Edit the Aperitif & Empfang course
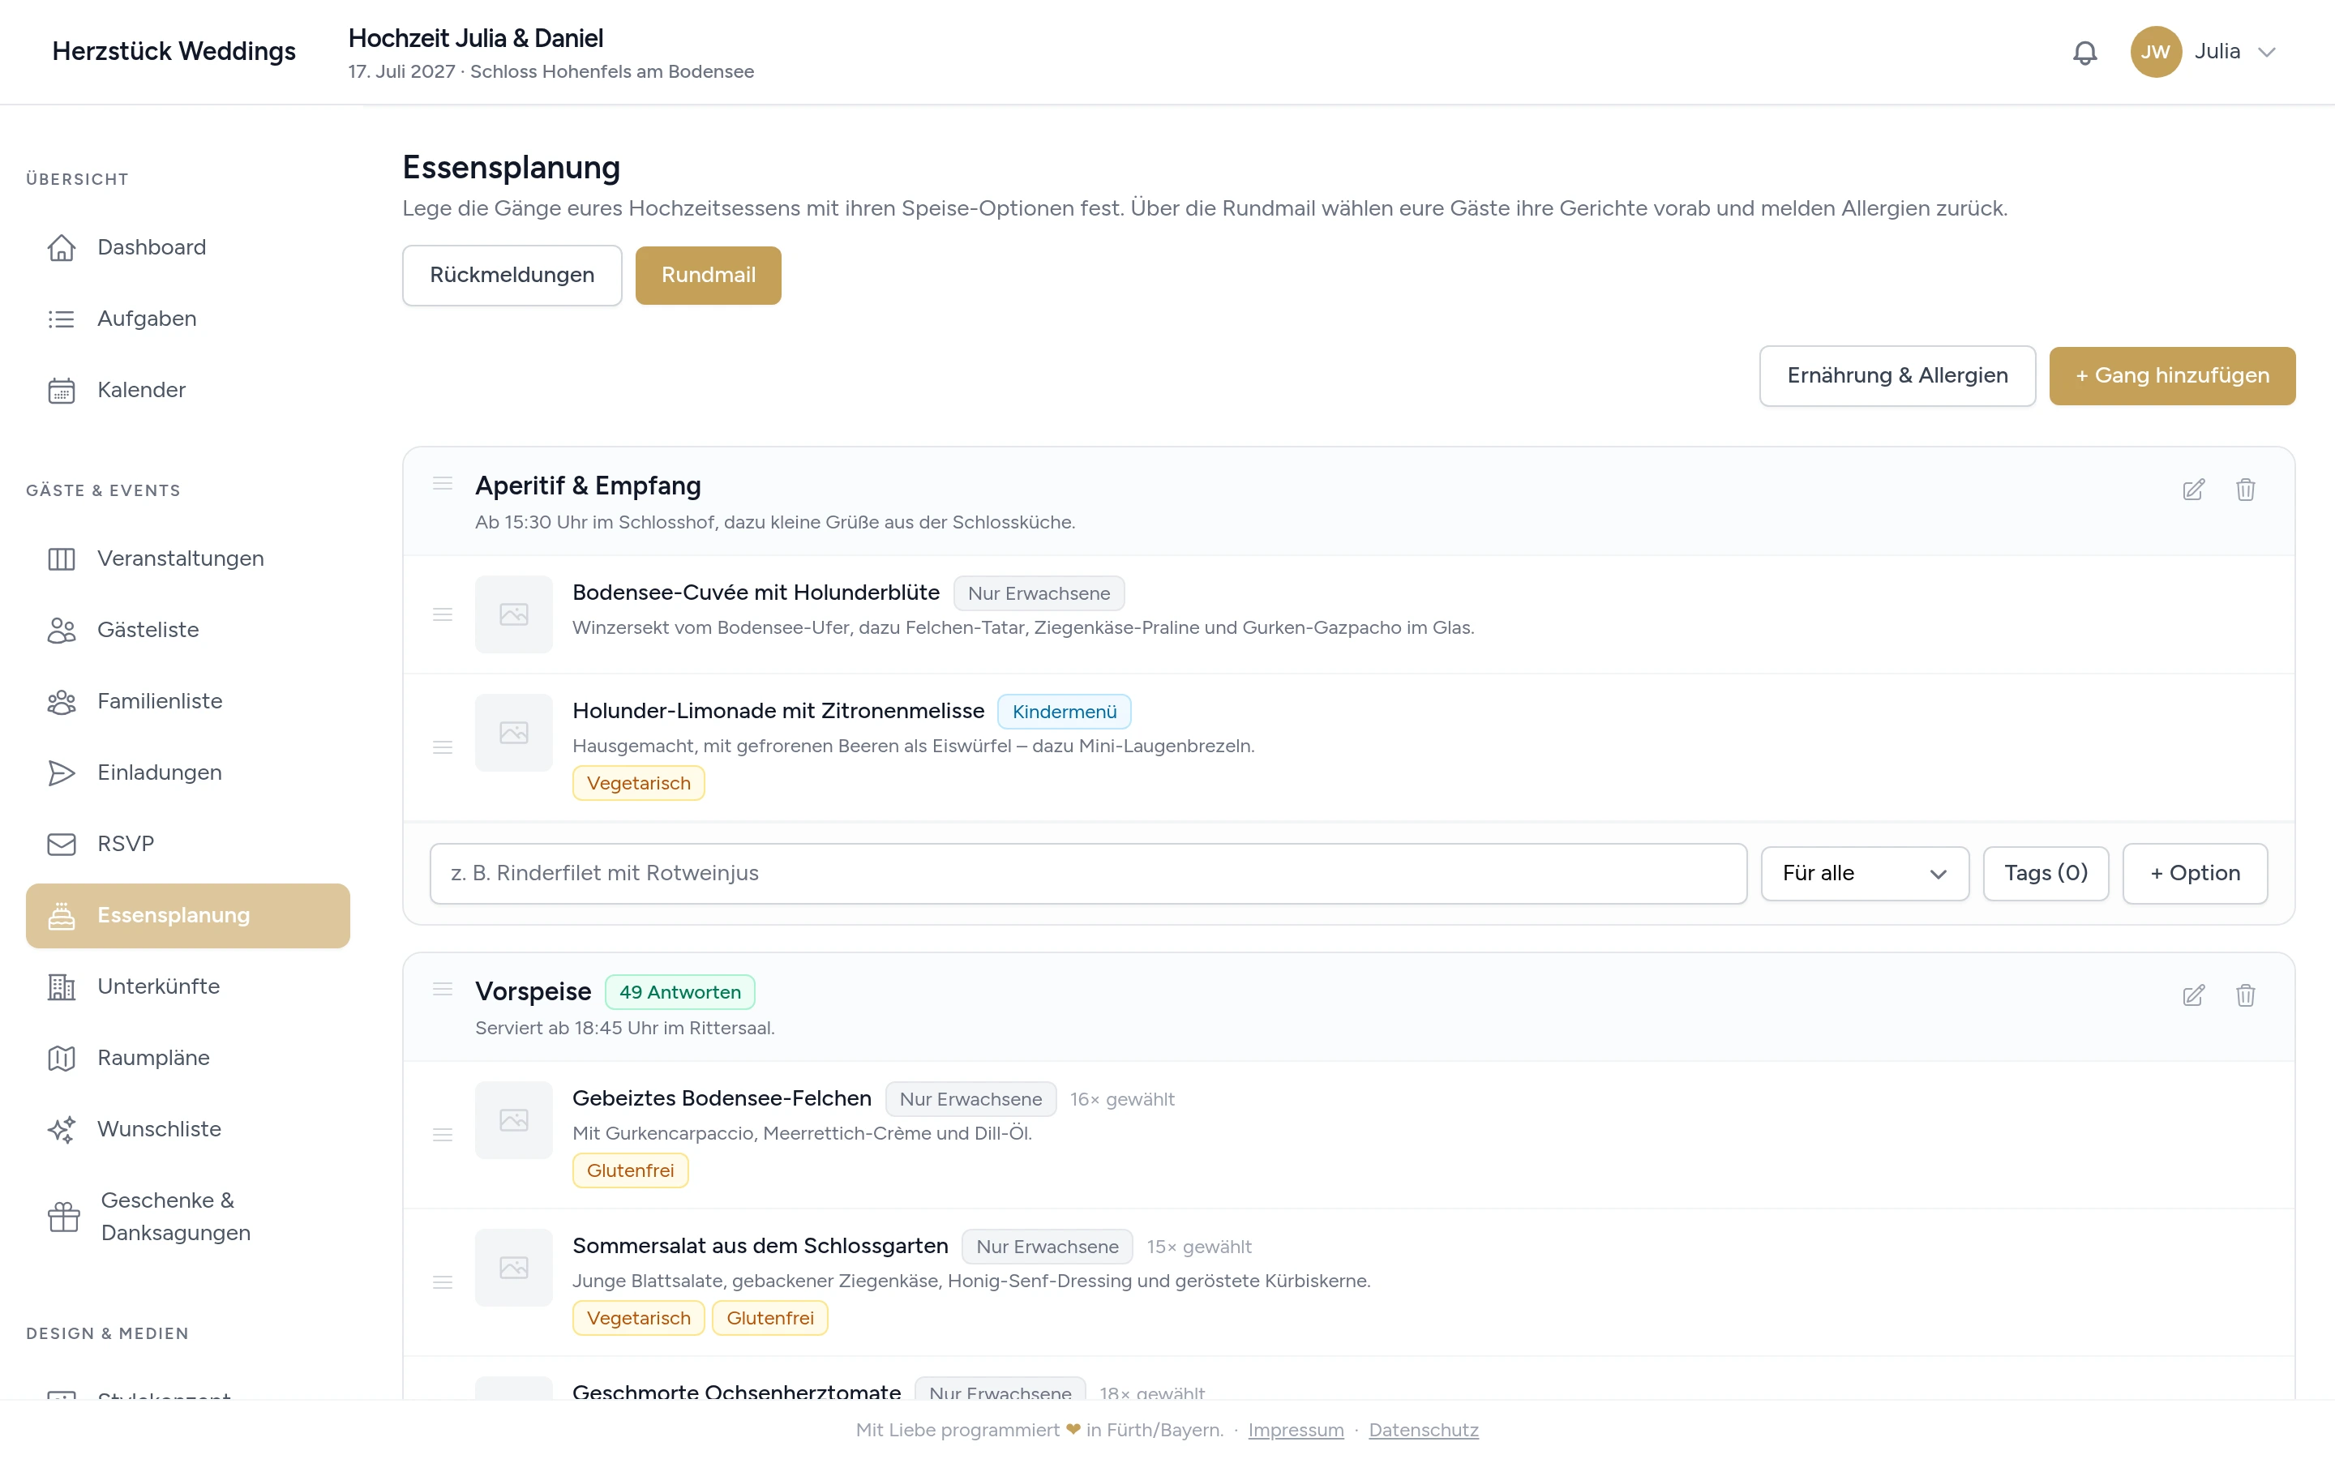Viewport: 2335px width, 1459px height. tap(2193, 490)
